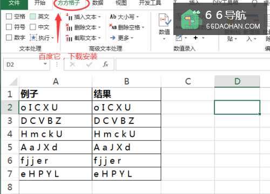The image size is (270, 194).
Task: Expand the 数值 dropdown arrow
Action: pyautogui.click(x=164, y=39)
